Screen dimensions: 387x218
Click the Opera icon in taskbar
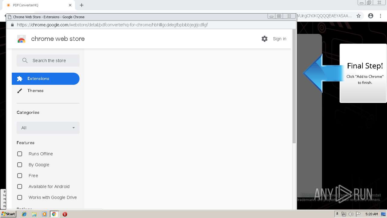click(65, 214)
